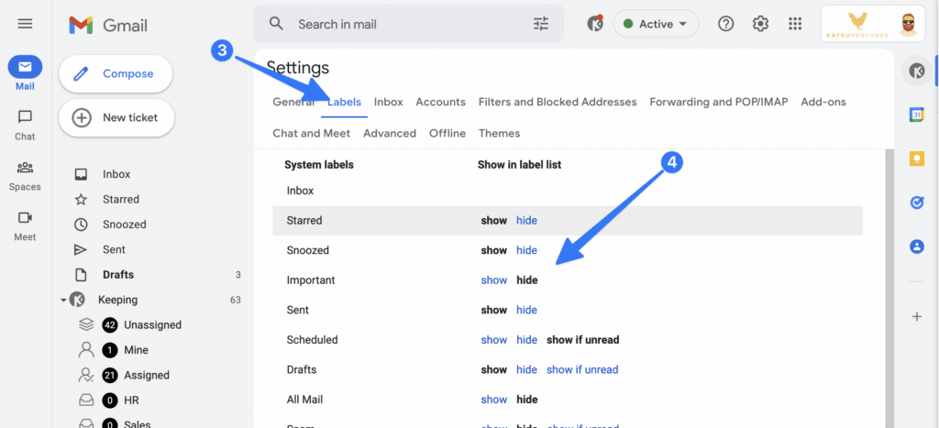Image resolution: width=939 pixels, height=428 pixels.
Task: Open Spaces in the left sidebar
Action: [25, 175]
